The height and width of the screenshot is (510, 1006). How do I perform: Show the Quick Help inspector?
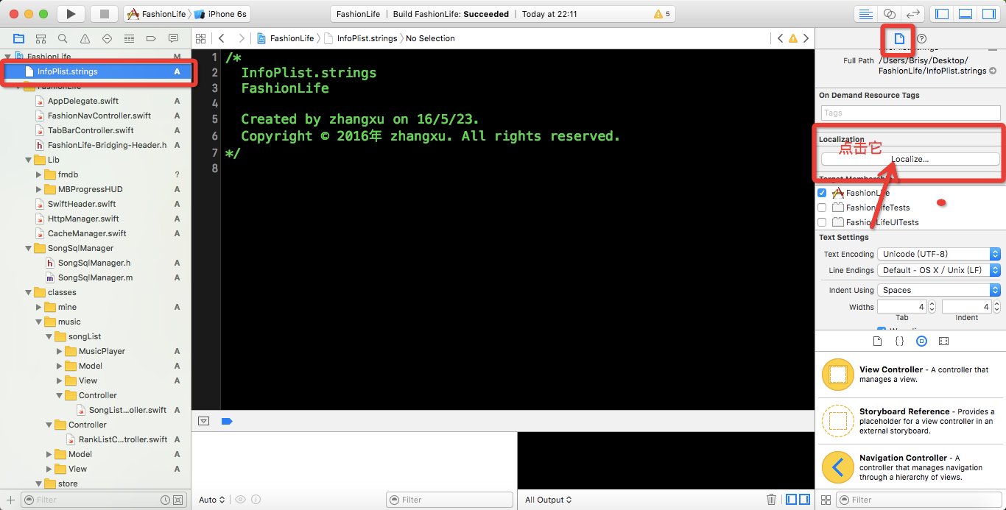tap(921, 38)
